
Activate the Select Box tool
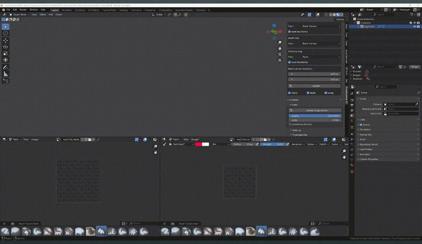pos(6,27)
